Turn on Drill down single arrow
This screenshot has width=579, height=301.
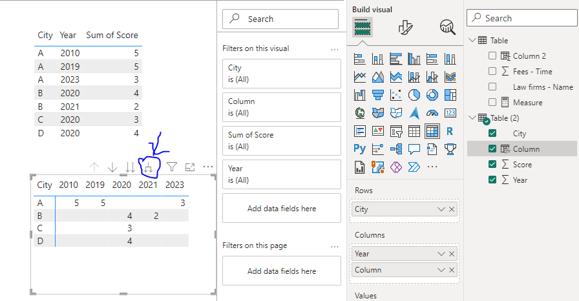[x=112, y=167]
